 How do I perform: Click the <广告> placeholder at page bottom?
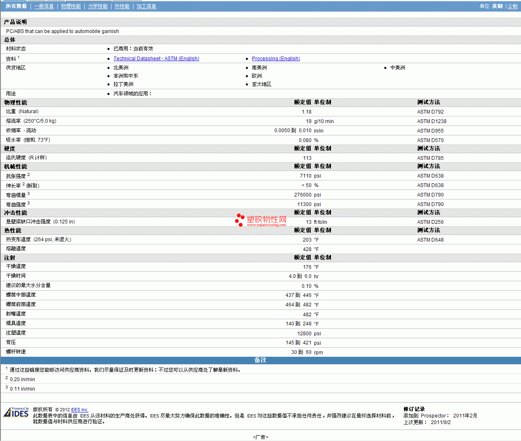pyautogui.click(x=260, y=437)
